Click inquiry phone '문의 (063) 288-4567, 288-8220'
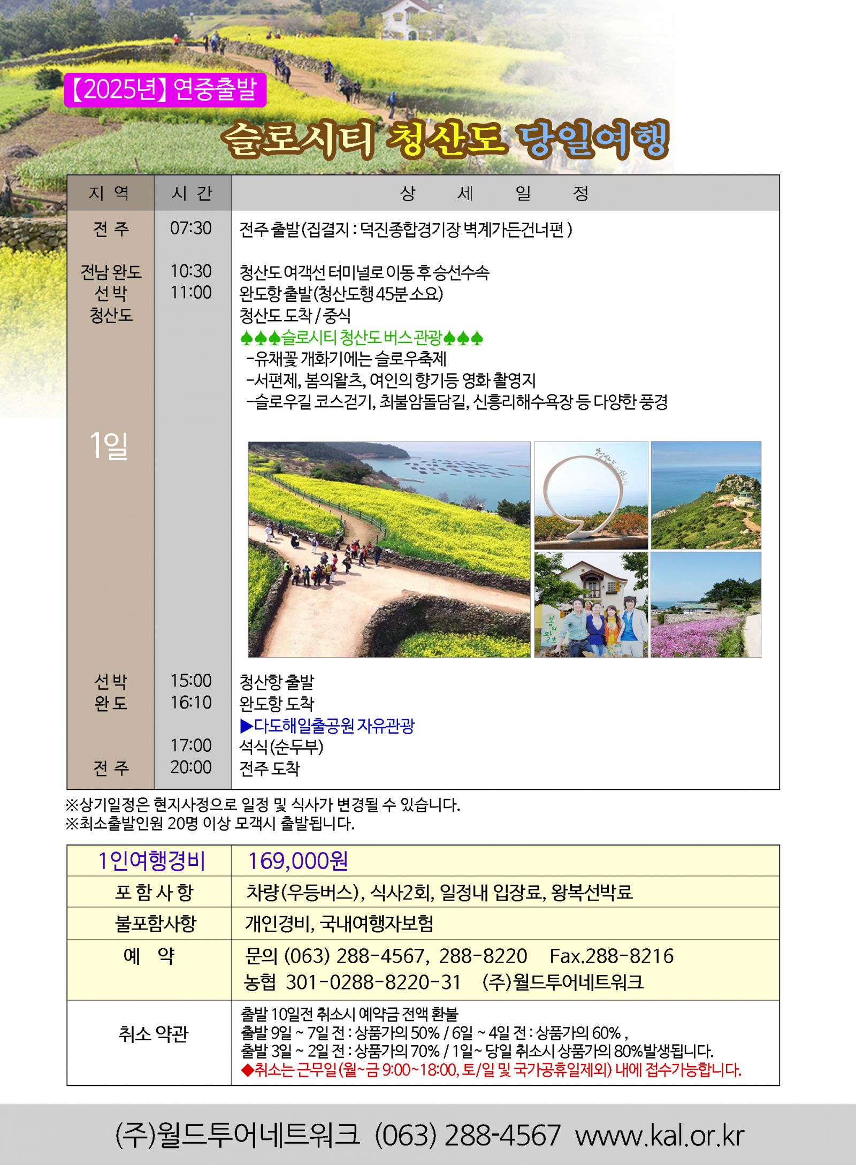 click(386, 956)
